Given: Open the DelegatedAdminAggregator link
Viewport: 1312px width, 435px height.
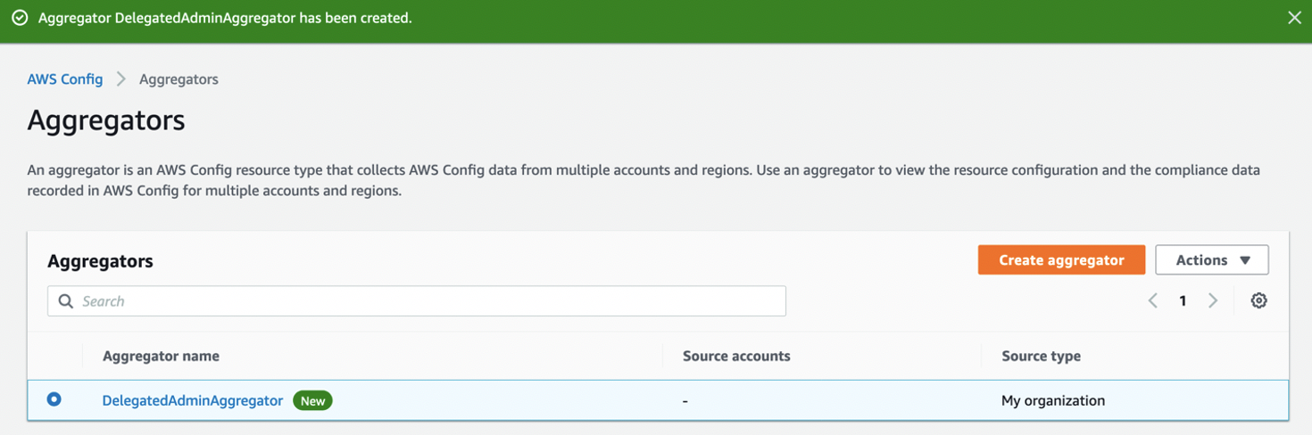Looking at the screenshot, I should click(x=193, y=400).
